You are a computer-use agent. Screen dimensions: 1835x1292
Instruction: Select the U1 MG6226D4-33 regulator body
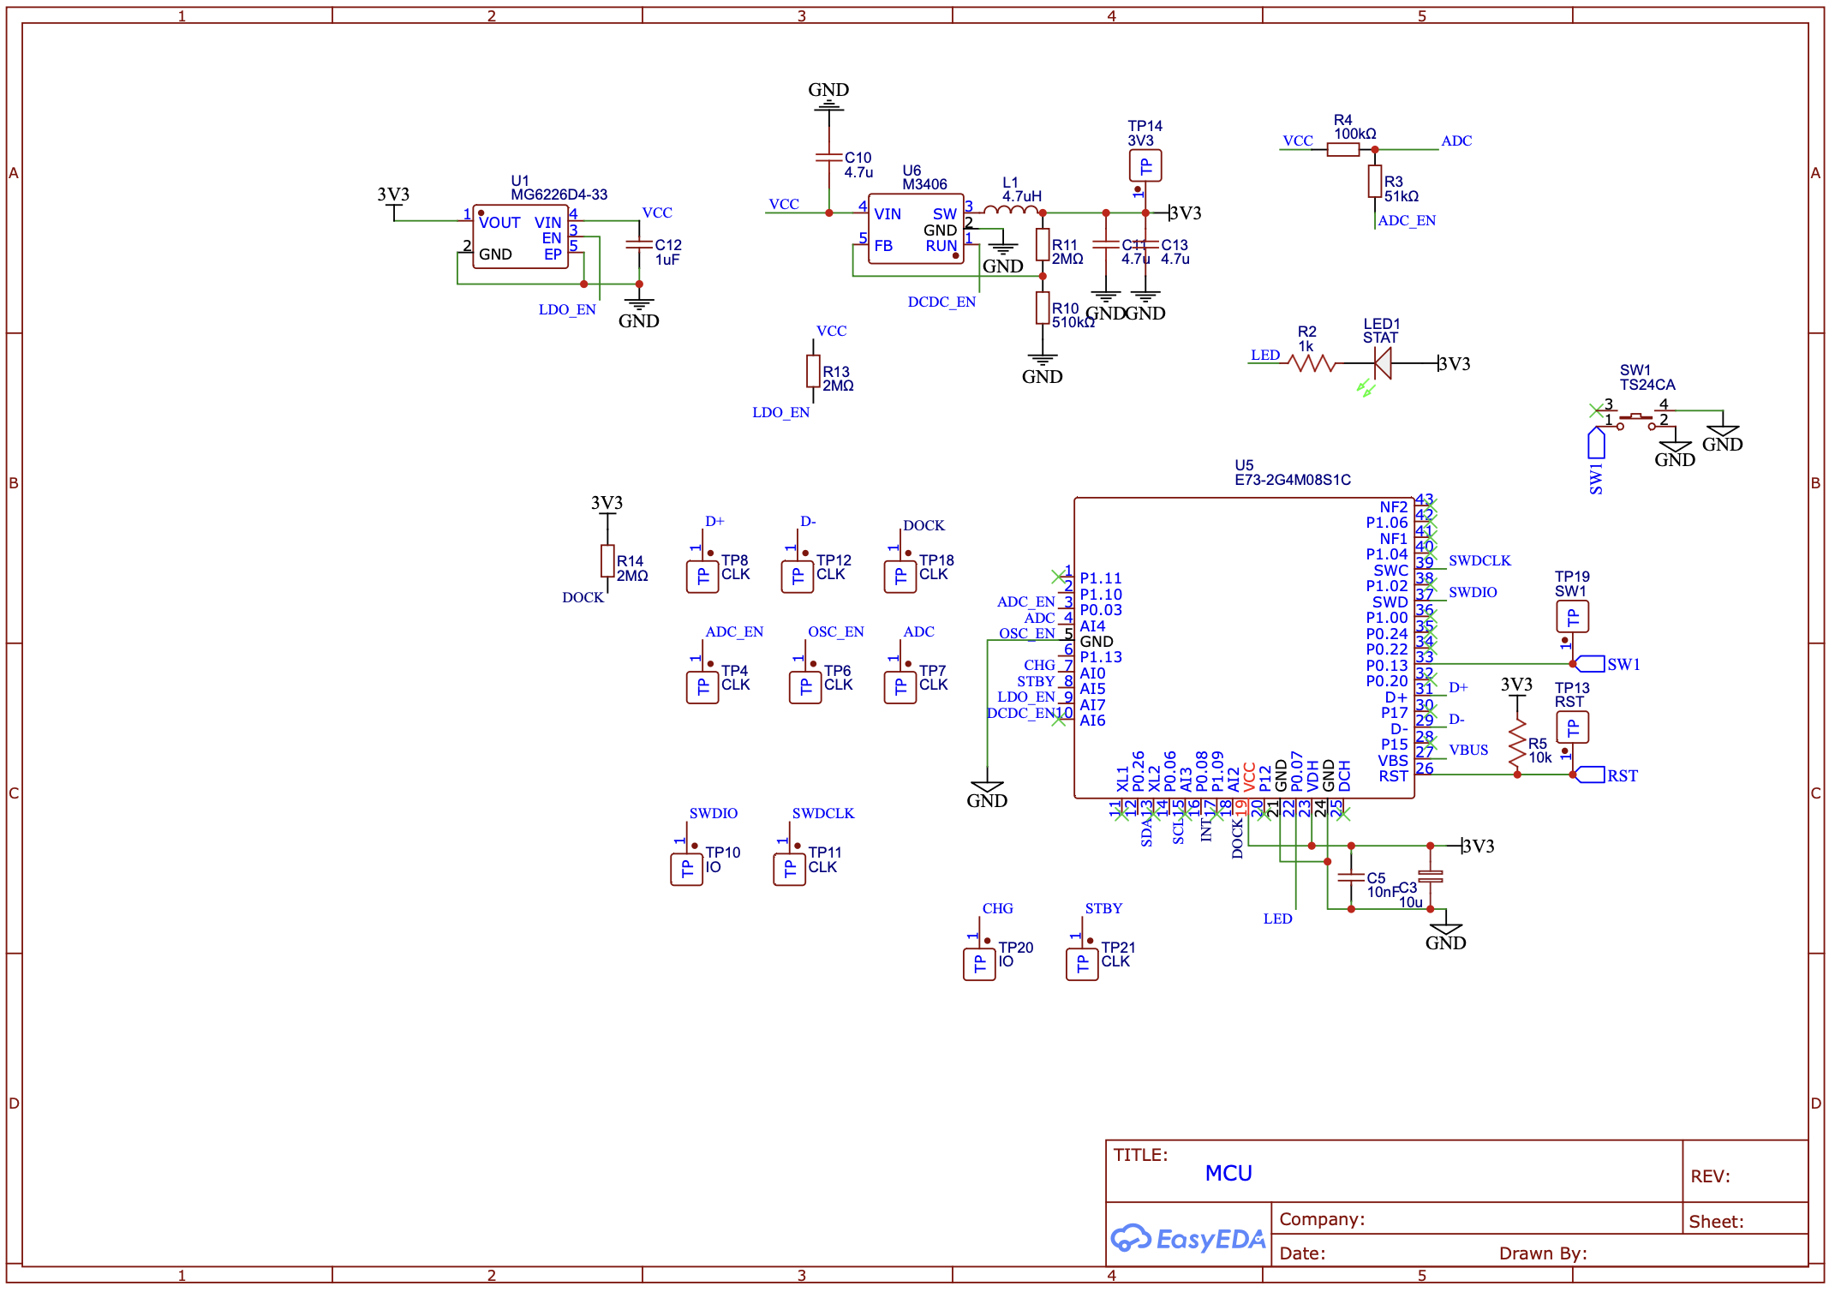520,237
